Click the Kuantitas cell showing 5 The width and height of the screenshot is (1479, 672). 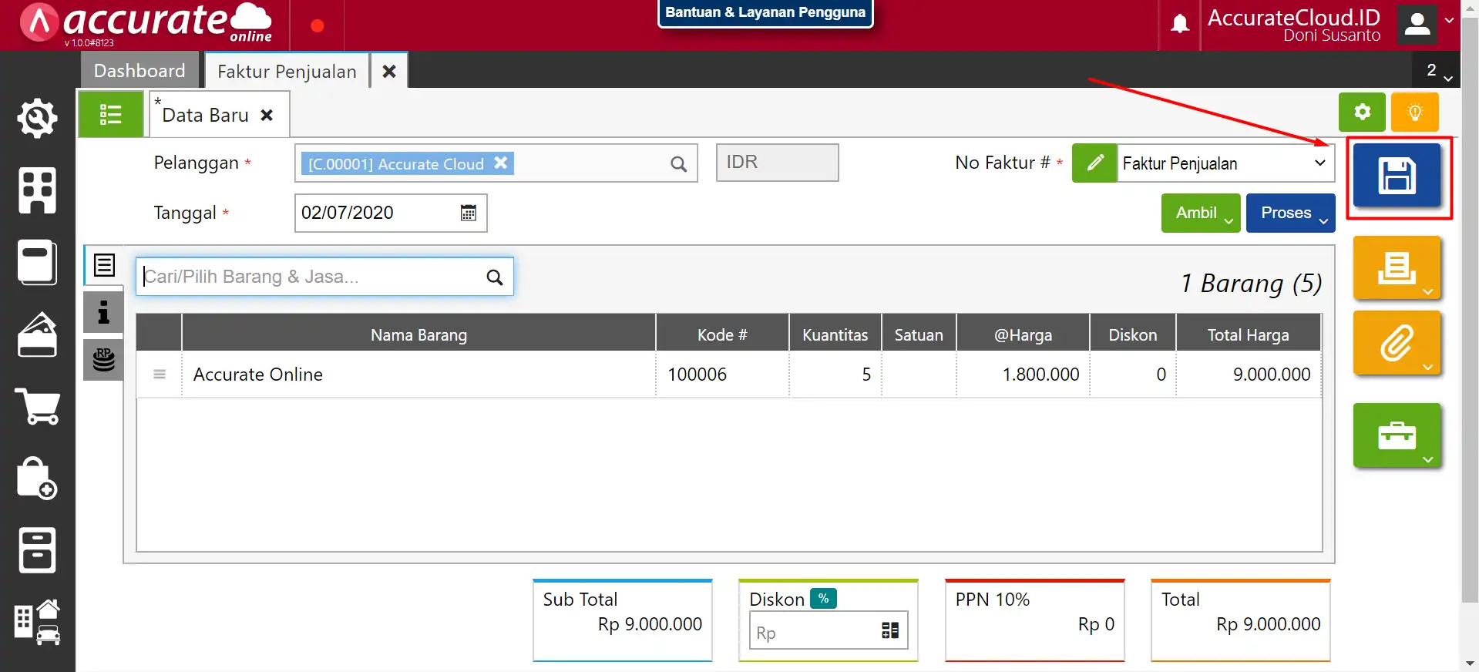click(x=835, y=375)
